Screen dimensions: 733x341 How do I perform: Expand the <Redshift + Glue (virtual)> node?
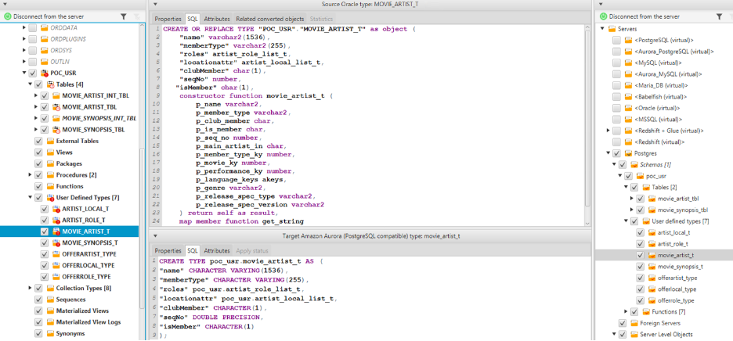pyautogui.click(x=608, y=131)
